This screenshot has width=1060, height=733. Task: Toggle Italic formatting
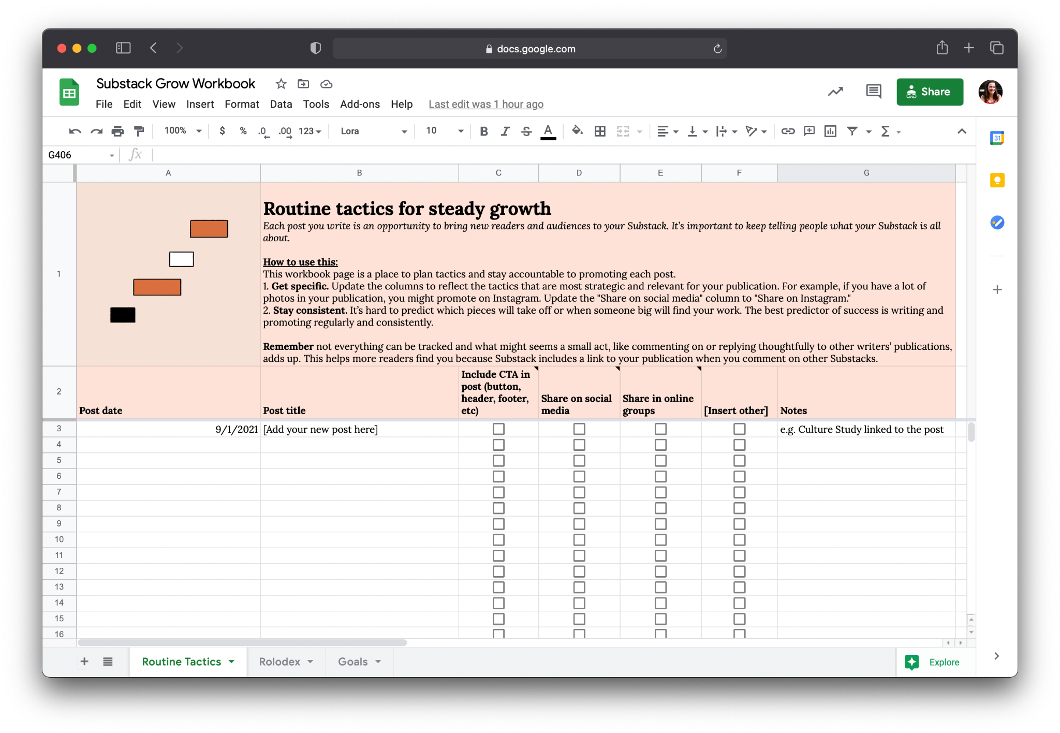click(505, 131)
